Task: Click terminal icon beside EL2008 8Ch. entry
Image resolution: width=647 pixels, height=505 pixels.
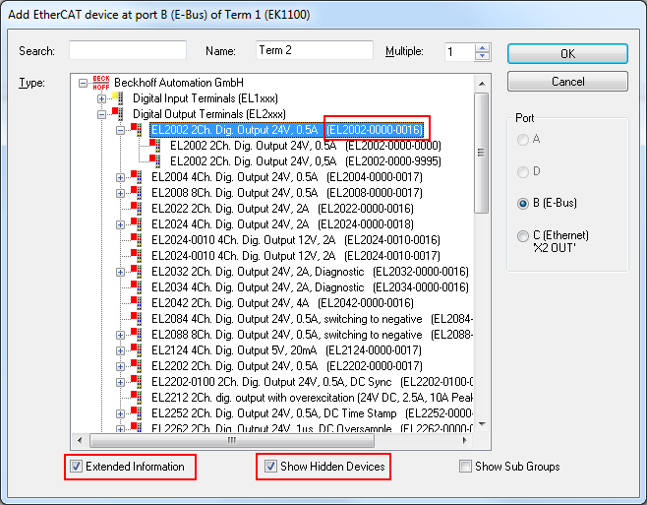Action: [137, 193]
